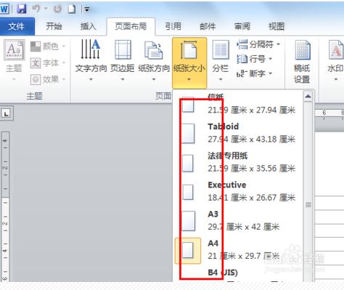The width and height of the screenshot is (344, 290).
Task: Click the horizontal ruler at mark 6
Action: [324, 113]
